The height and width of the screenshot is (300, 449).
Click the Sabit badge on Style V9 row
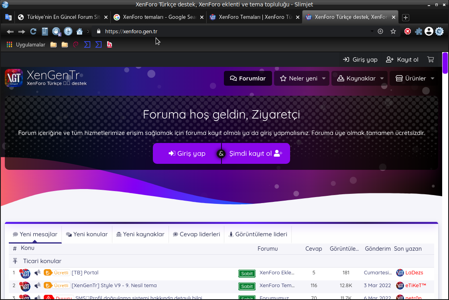[x=247, y=286]
